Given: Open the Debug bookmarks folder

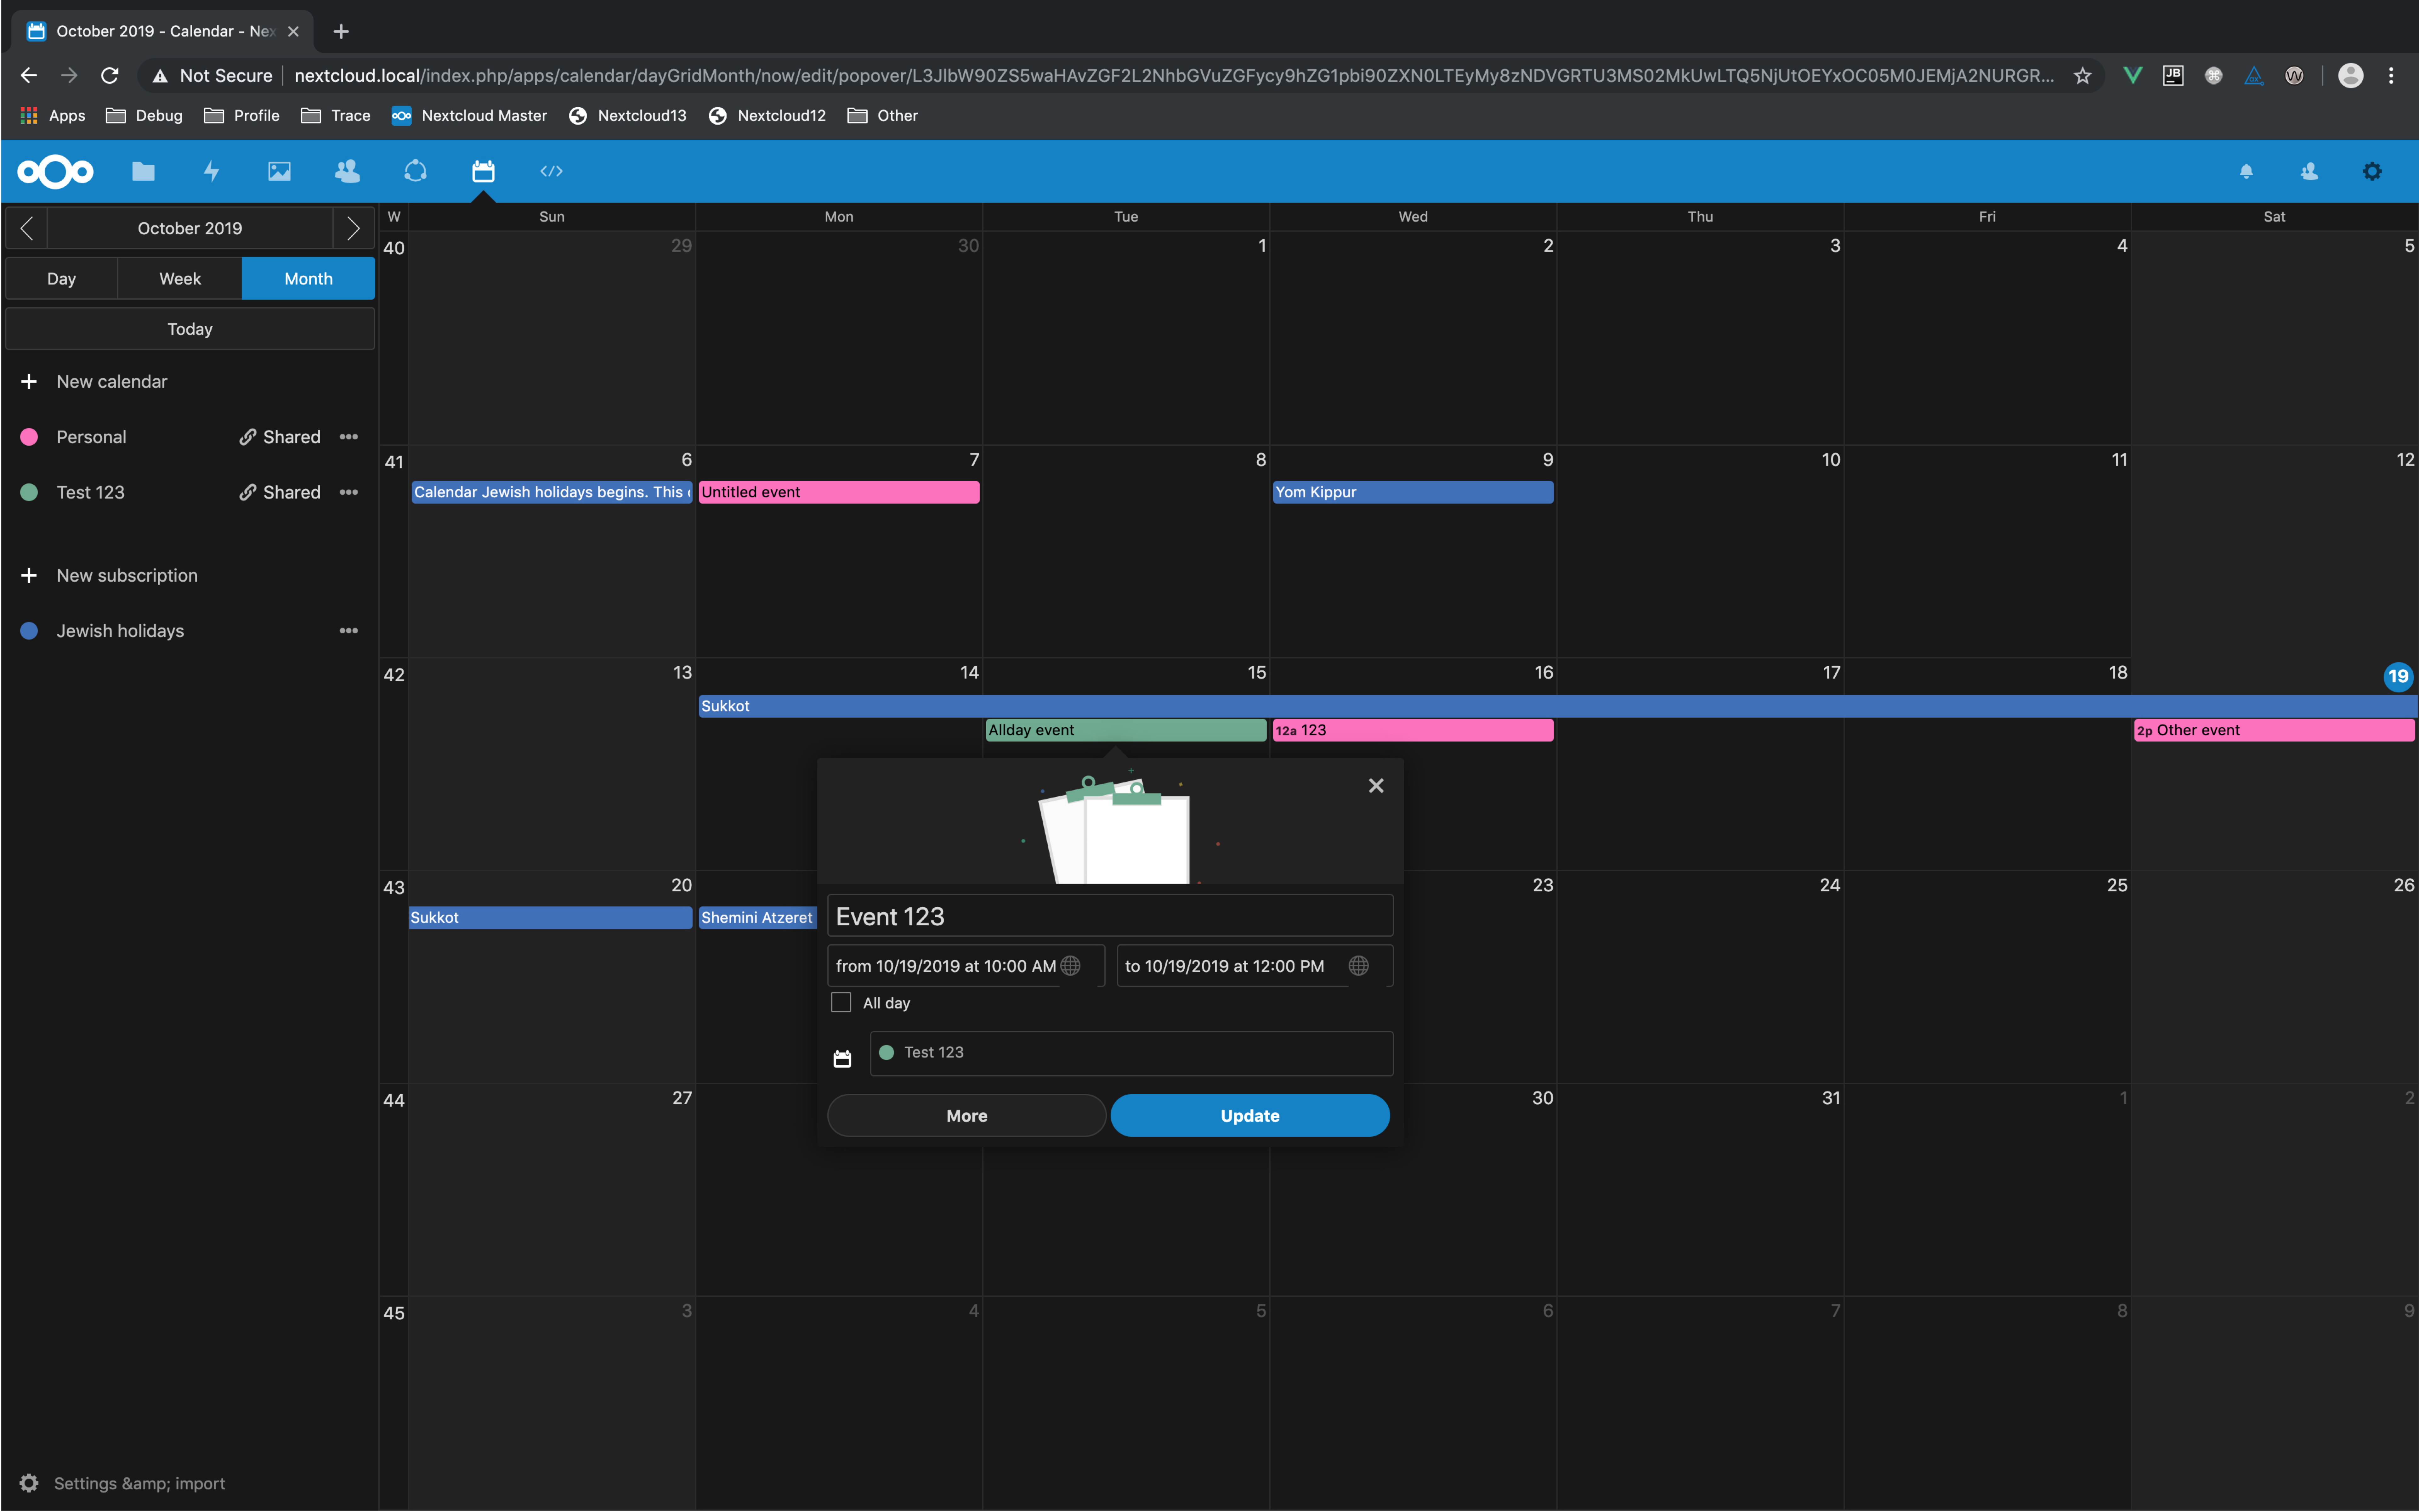Looking at the screenshot, I should (x=144, y=116).
